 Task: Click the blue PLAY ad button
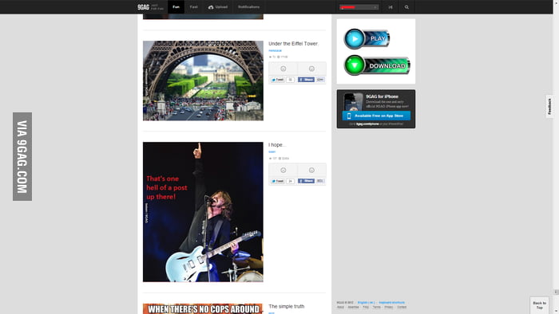click(367, 39)
